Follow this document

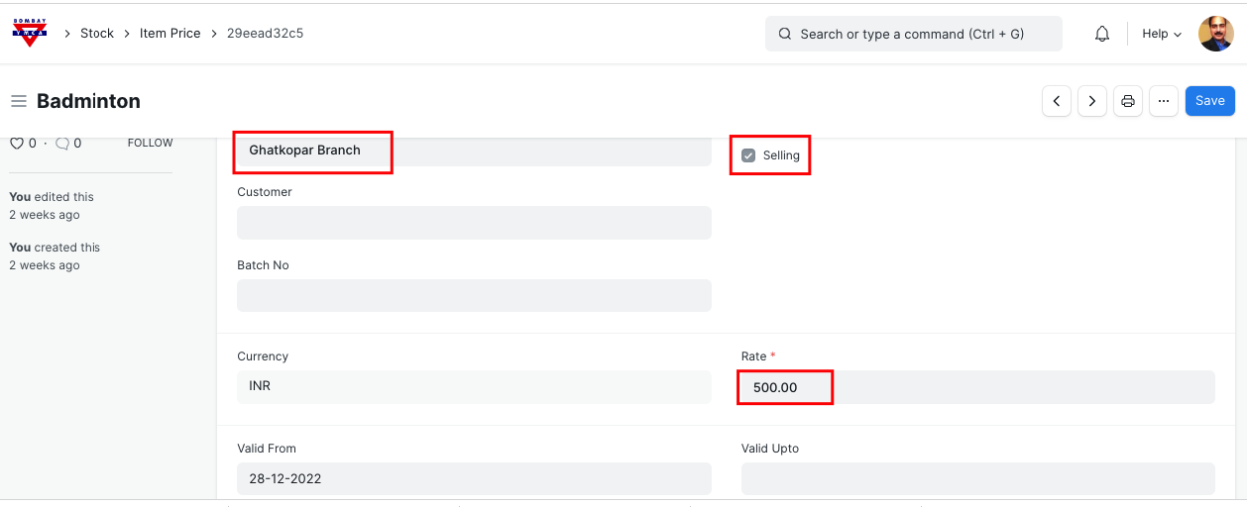tap(150, 144)
